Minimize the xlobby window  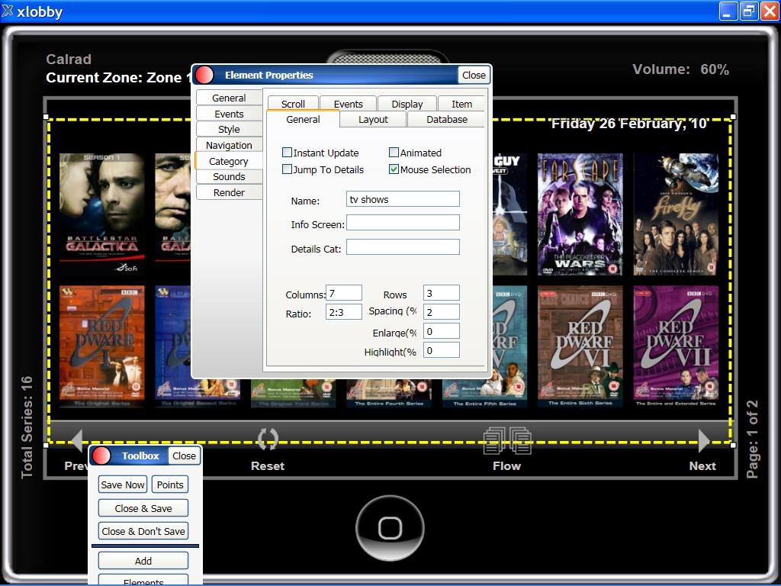[x=728, y=11]
